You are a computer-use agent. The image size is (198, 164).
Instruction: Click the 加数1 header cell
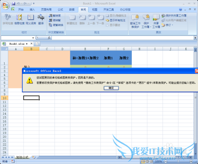108,58
